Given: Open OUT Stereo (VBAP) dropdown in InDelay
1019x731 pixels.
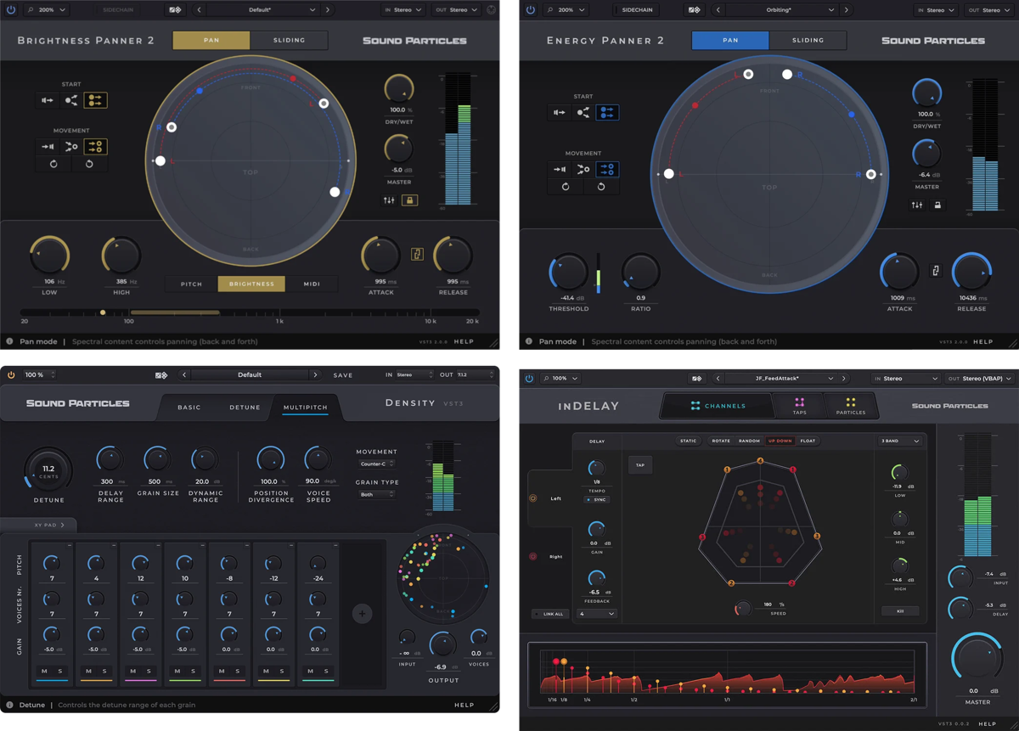Looking at the screenshot, I should pyautogui.click(x=979, y=378).
